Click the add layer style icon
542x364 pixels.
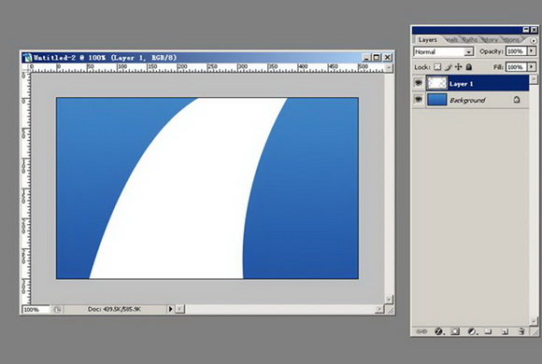(439, 331)
